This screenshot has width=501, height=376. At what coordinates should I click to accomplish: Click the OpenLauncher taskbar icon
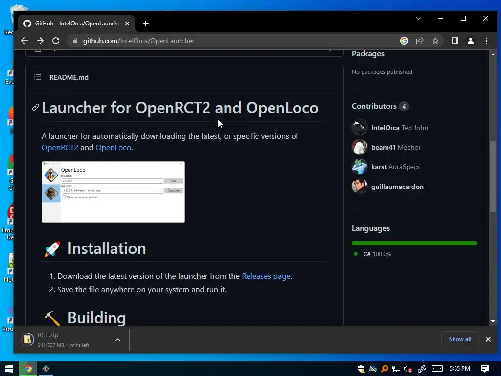(x=46, y=369)
